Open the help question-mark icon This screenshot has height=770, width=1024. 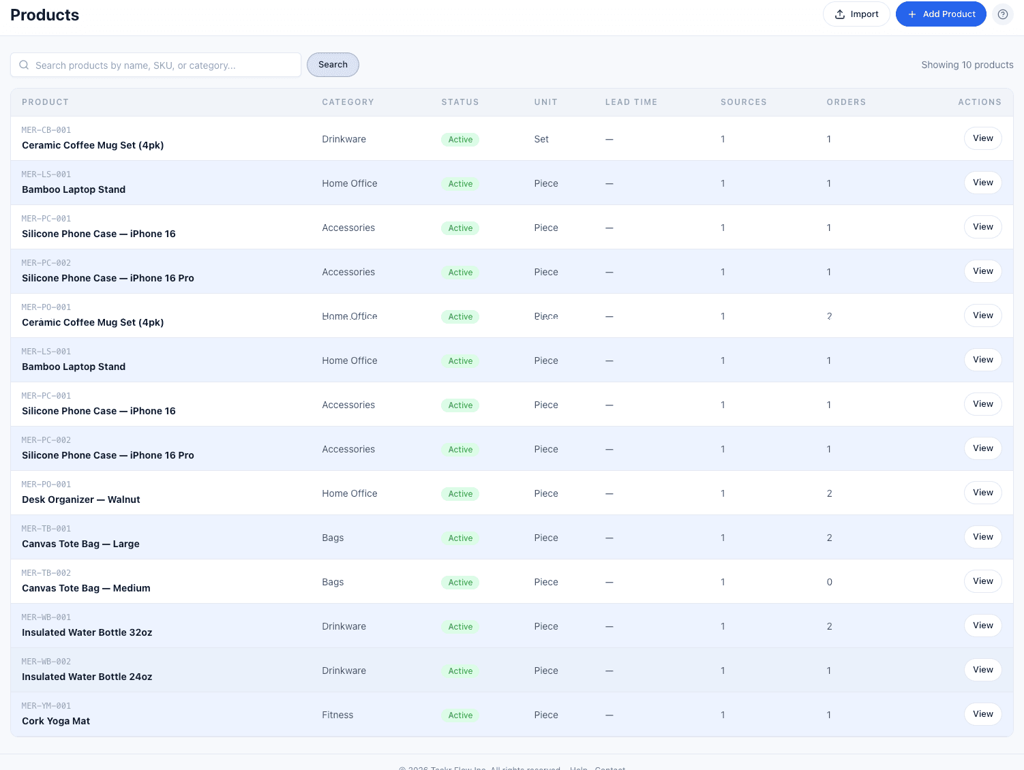tap(1002, 14)
